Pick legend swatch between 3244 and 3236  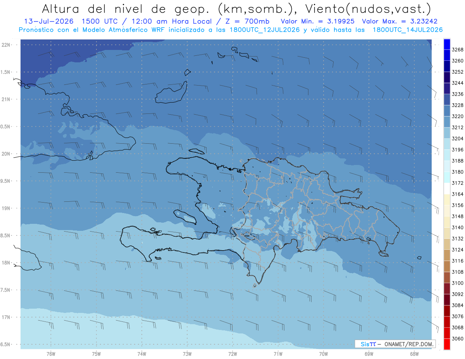[x=447, y=89]
